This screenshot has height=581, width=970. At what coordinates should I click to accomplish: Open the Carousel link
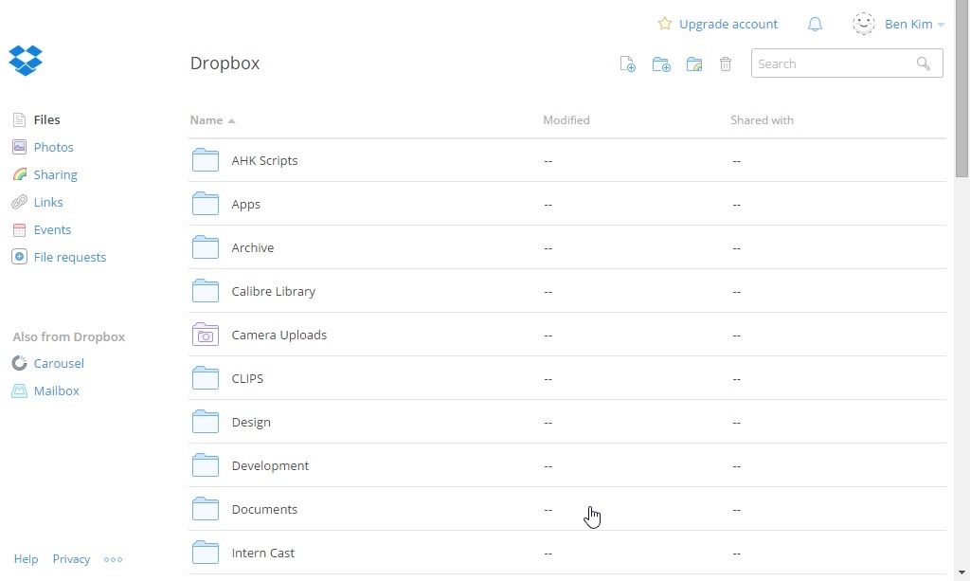59,363
